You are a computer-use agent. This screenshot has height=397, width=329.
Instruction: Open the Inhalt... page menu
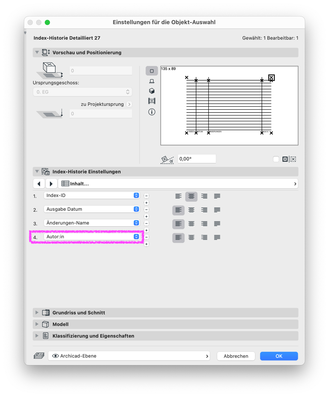pos(178,184)
